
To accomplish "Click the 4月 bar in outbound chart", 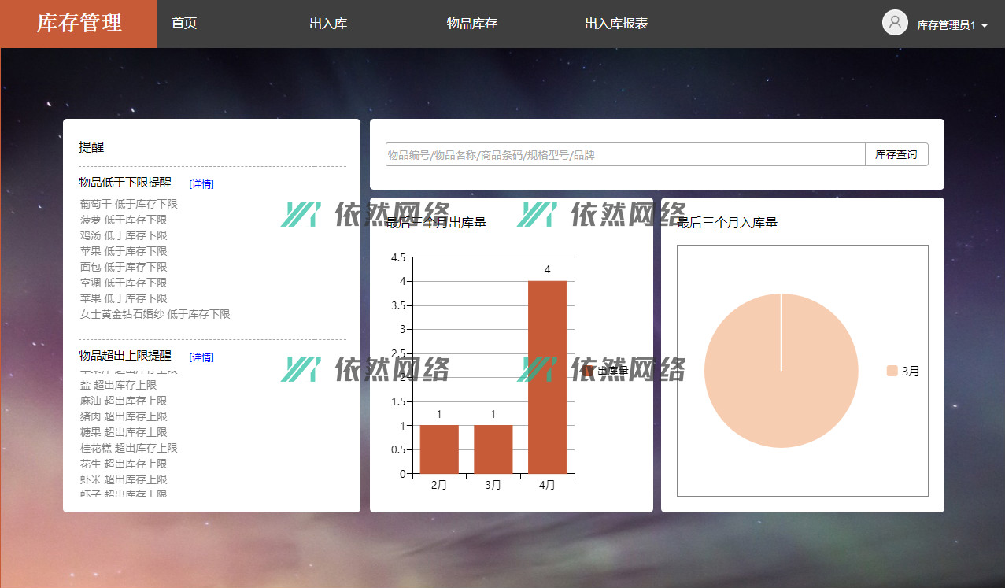I will (x=547, y=376).
